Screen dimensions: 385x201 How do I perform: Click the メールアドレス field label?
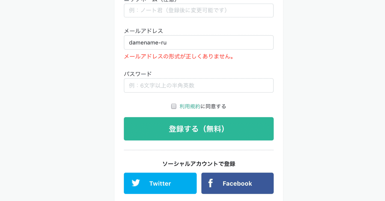tap(143, 31)
